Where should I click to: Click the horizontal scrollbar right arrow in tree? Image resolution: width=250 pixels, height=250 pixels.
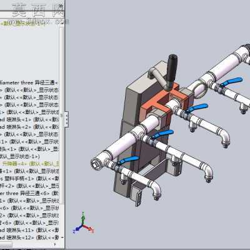(x=55, y=244)
